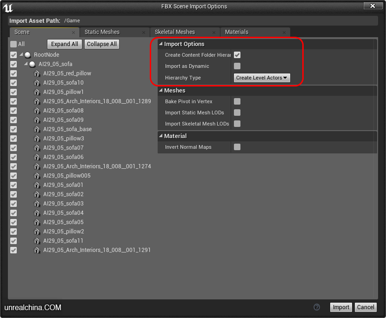Click the Import Asset Path /Game field

(193, 20)
